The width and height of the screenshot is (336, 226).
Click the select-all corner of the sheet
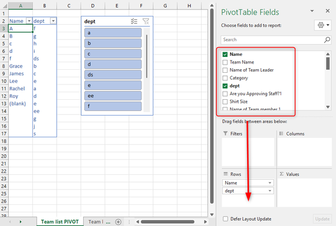point(4,6)
